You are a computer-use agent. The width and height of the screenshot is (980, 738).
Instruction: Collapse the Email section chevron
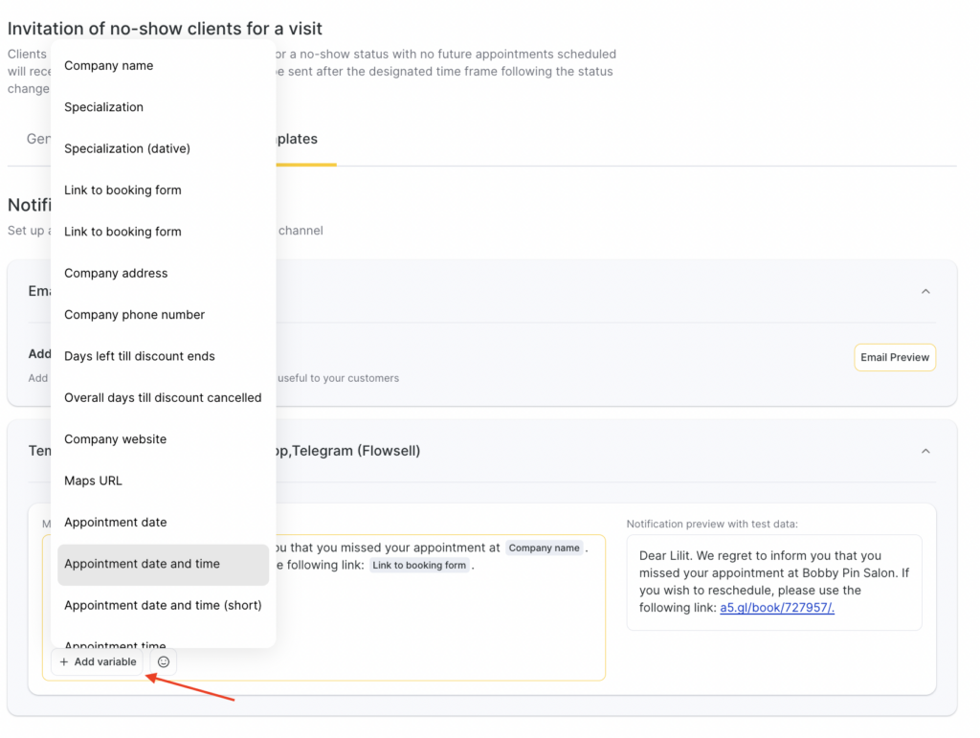point(924,291)
